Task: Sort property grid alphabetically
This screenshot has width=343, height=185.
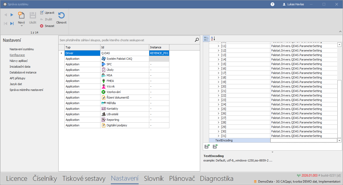Action: (x=213, y=39)
